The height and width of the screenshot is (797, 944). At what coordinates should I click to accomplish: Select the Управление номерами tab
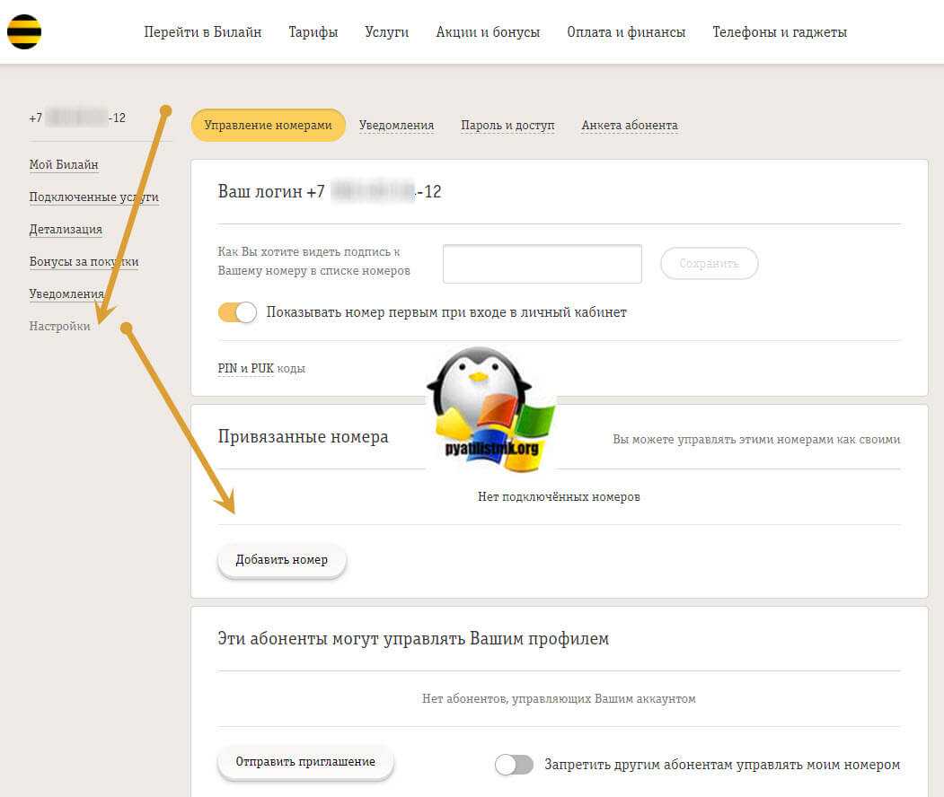(268, 126)
